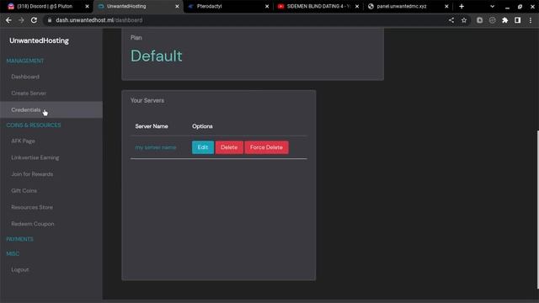Click the Edit button for the server

(203, 147)
